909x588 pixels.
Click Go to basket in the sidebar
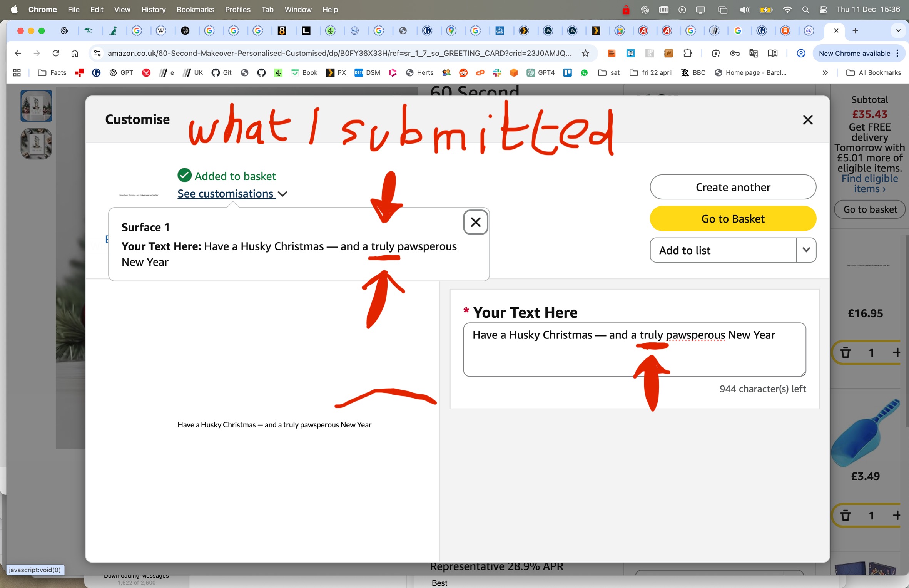(x=870, y=209)
